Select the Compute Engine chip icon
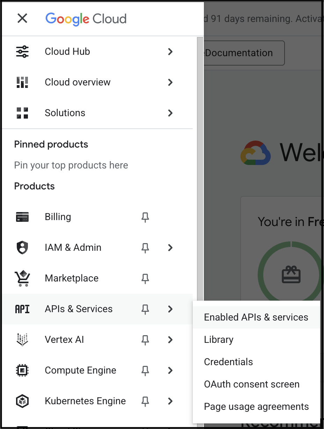The width and height of the screenshot is (324, 429). click(x=22, y=370)
